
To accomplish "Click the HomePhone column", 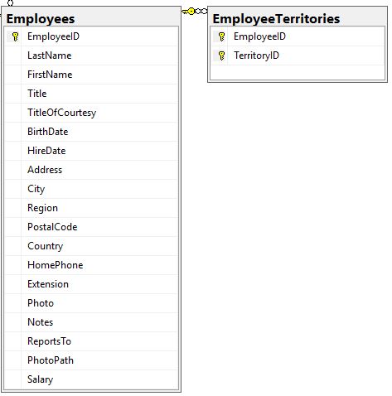I will coord(91,265).
